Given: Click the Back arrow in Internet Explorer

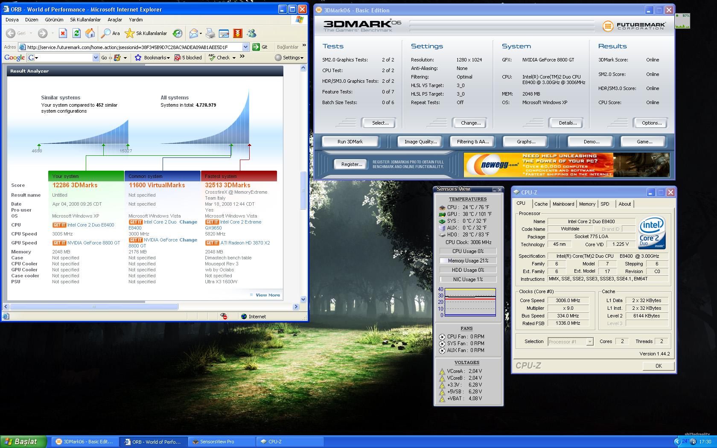Looking at the screenshot, I should tap(11, 33).
